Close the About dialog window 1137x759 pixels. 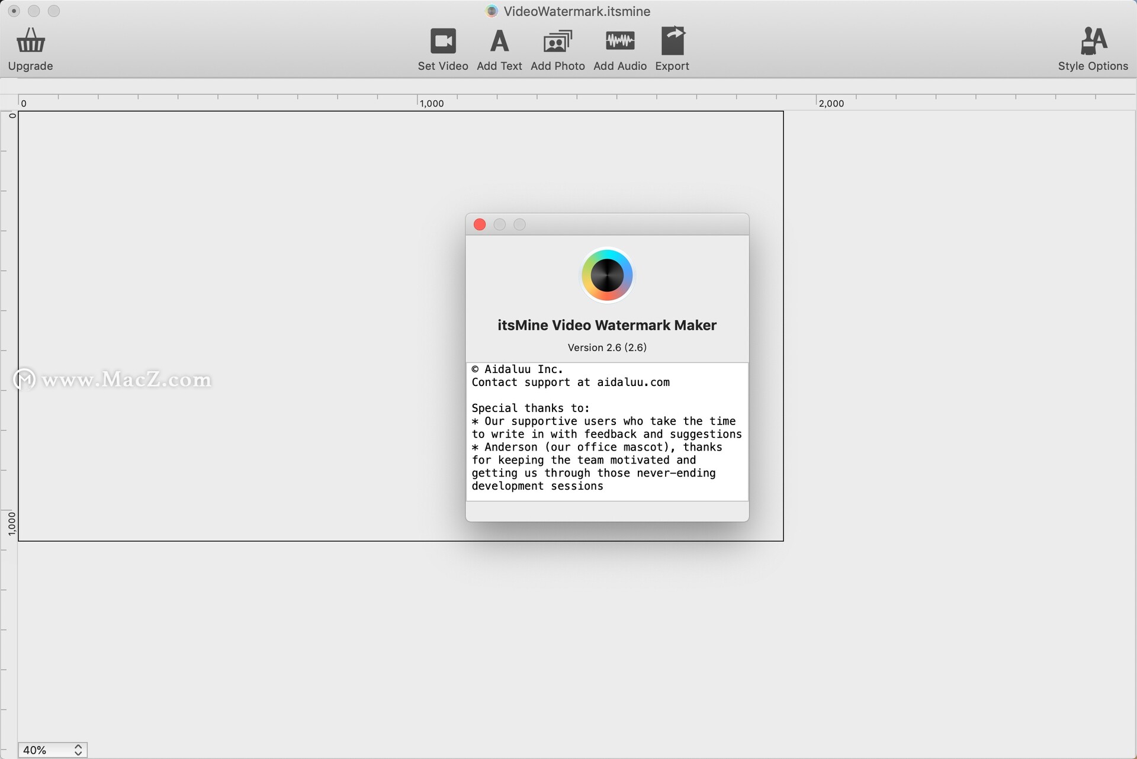[480, 224]
